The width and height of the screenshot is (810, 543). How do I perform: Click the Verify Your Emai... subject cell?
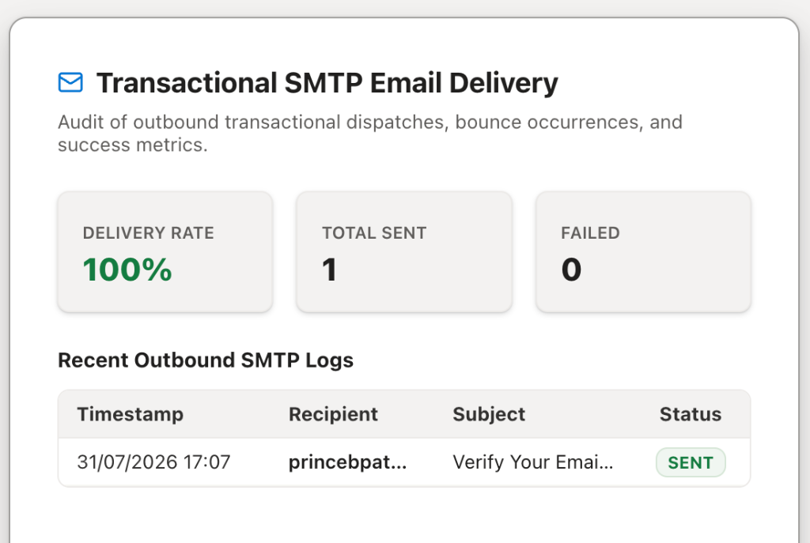point(533,462)
